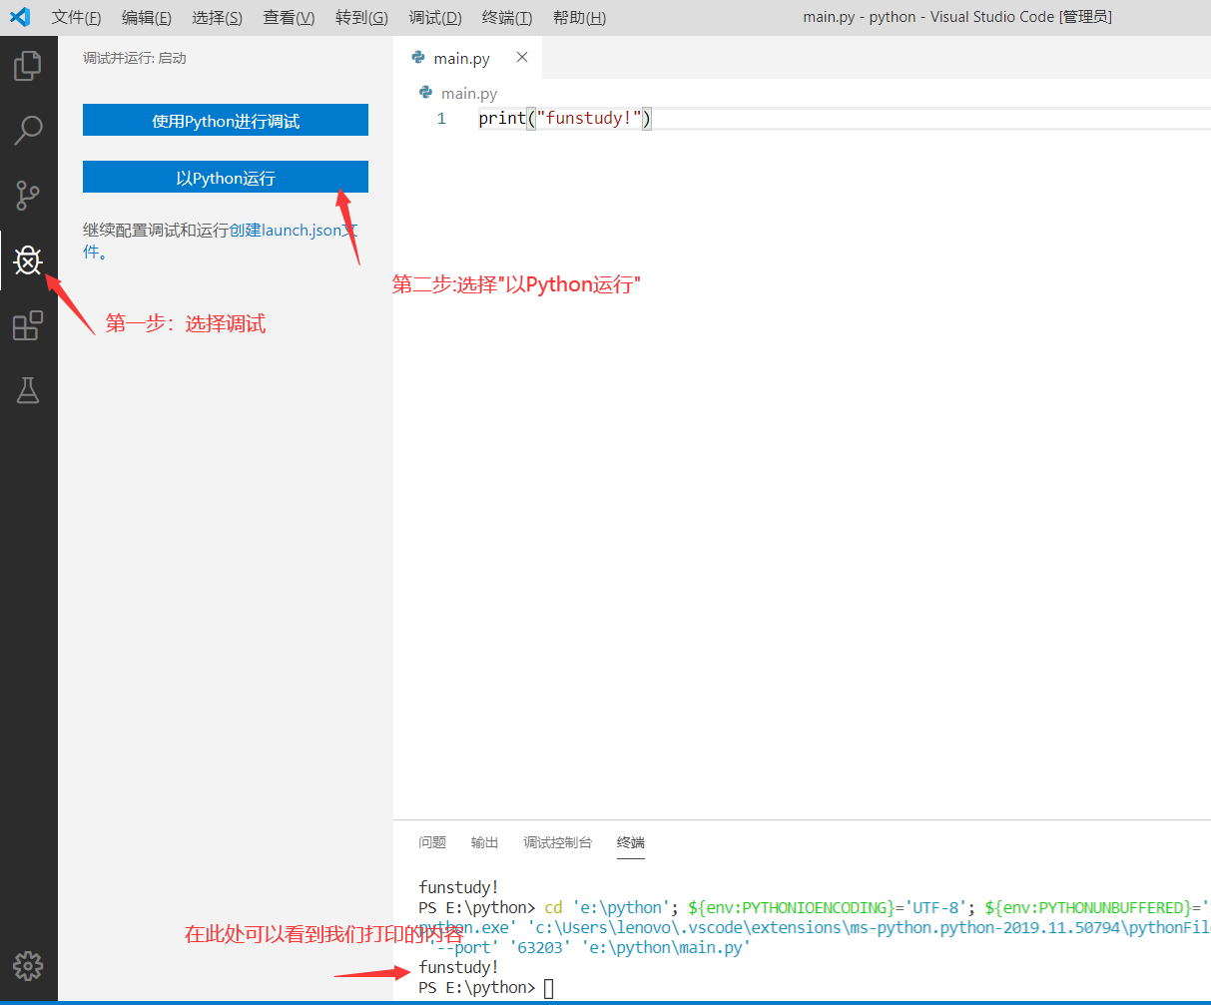Screen dimensions: 1211x1005
Task: Click 以Python运行 button
Action: point(226,178)
